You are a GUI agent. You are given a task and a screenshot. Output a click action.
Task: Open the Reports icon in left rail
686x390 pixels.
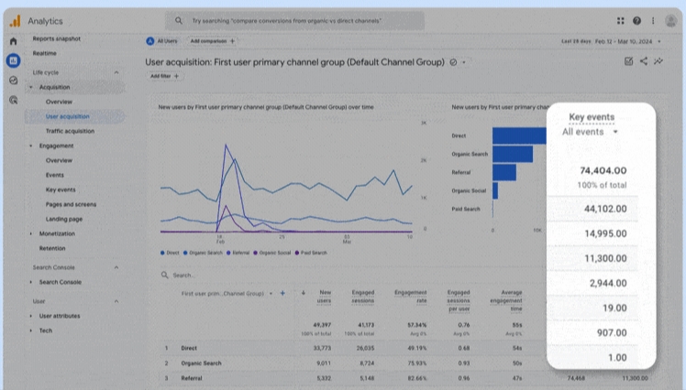coord(13,60)
